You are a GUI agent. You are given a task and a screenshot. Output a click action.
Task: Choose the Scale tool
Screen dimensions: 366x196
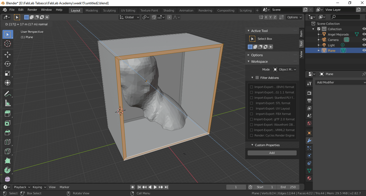[8, 73]
